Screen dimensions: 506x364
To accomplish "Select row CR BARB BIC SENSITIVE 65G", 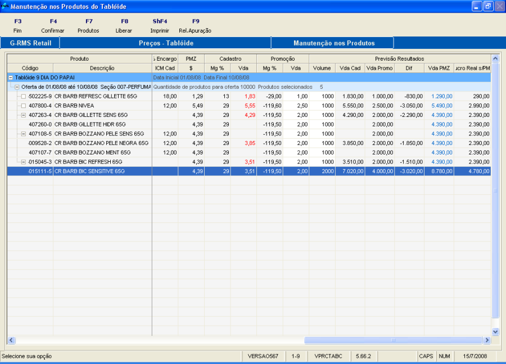I will coord(249,171).
